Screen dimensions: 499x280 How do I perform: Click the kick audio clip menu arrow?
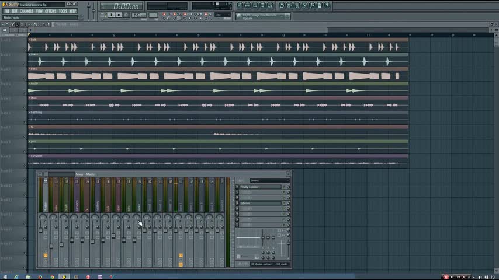[29, 40]
